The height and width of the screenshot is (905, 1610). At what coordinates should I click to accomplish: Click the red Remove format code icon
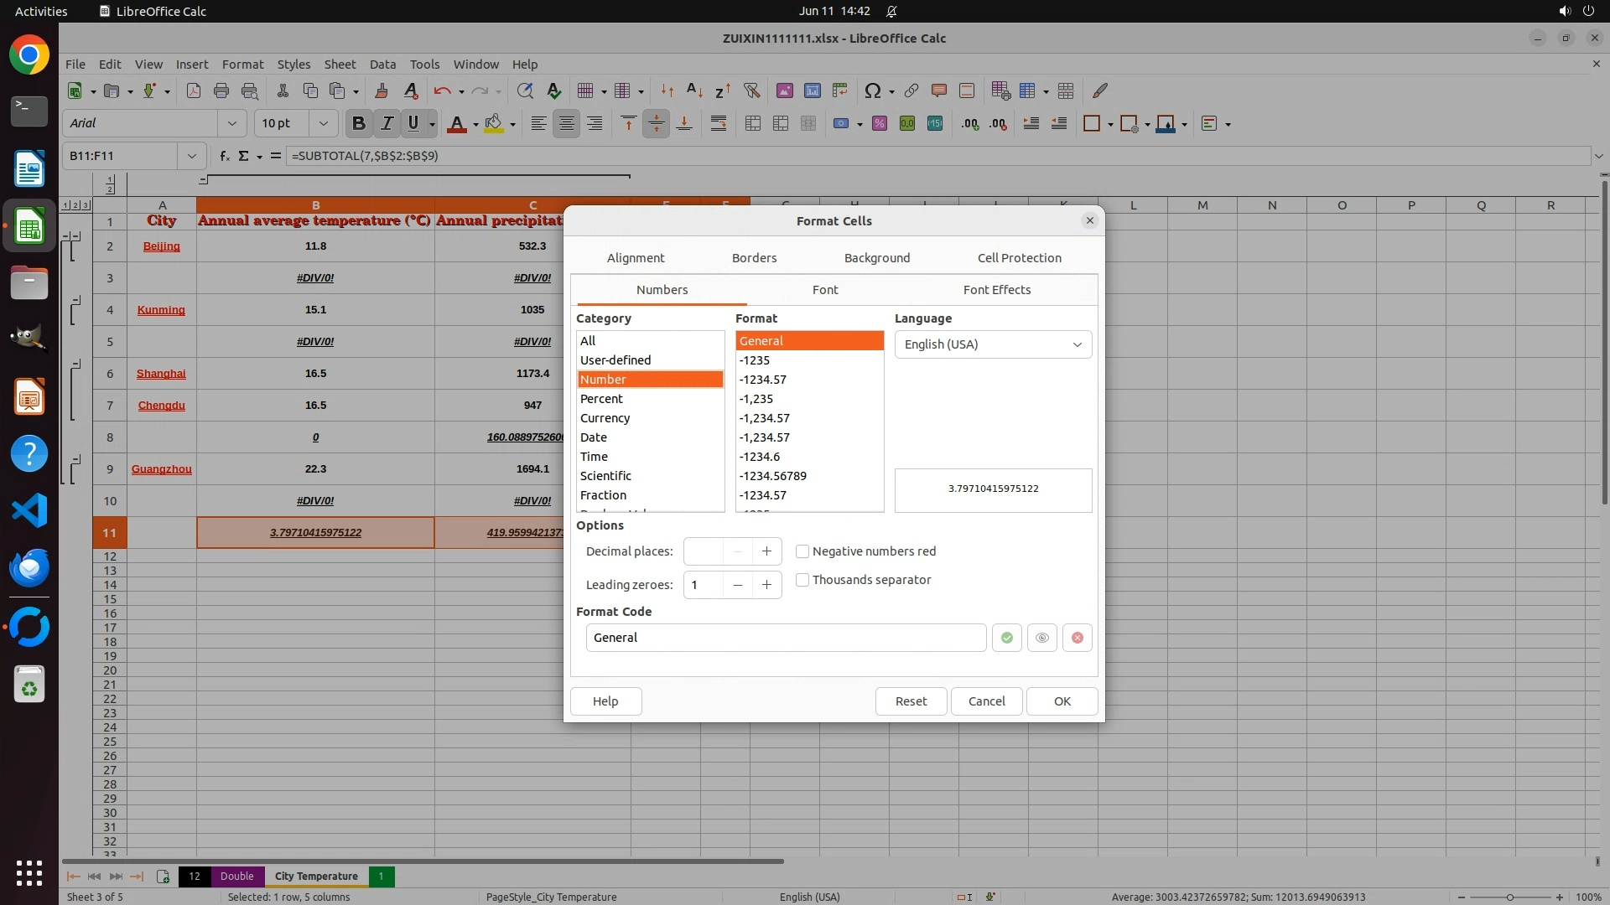coord(1077,638)
